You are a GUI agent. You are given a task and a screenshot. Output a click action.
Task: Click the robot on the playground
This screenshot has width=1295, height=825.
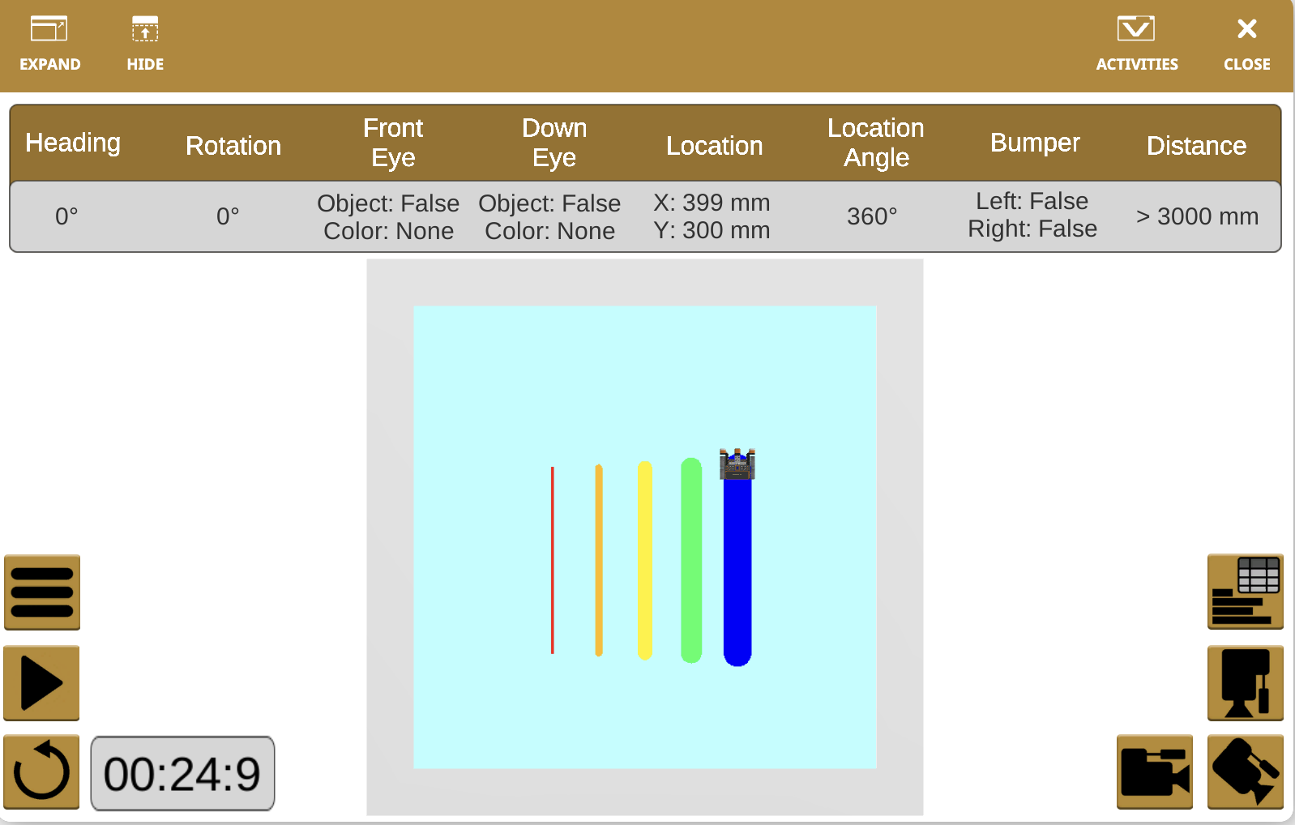point(737,464)
